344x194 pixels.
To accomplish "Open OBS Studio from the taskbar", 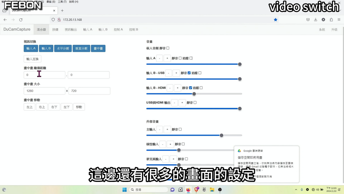I will pyautogui.click(x=220, y=190).
